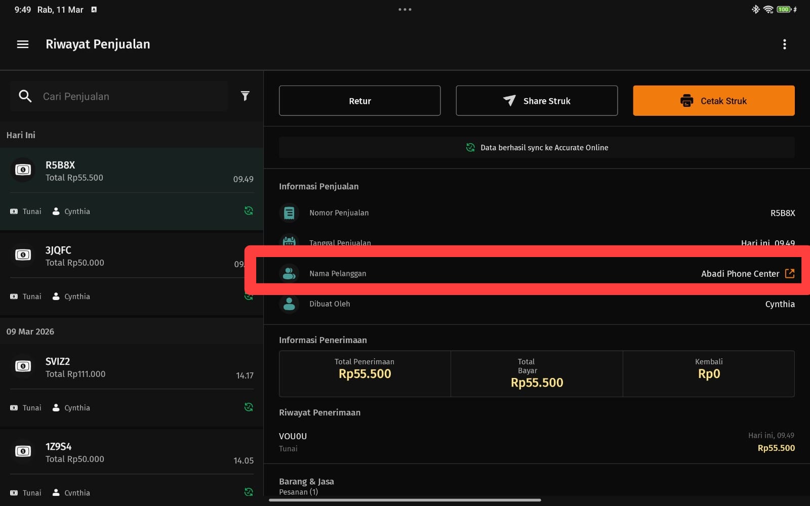Click the printer icon in Cetak Struk
Image resolution: width=810 pixels, height=506 pixels.
pyautogui.click(x=686, y=101)
